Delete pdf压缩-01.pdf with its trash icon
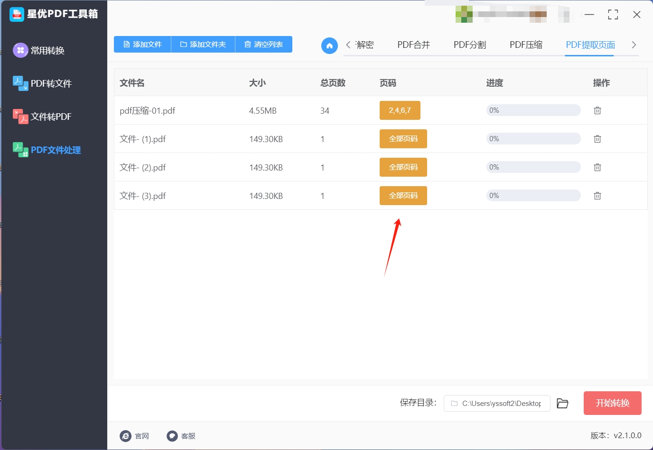 pyautogui.click(x=597, y=110)
